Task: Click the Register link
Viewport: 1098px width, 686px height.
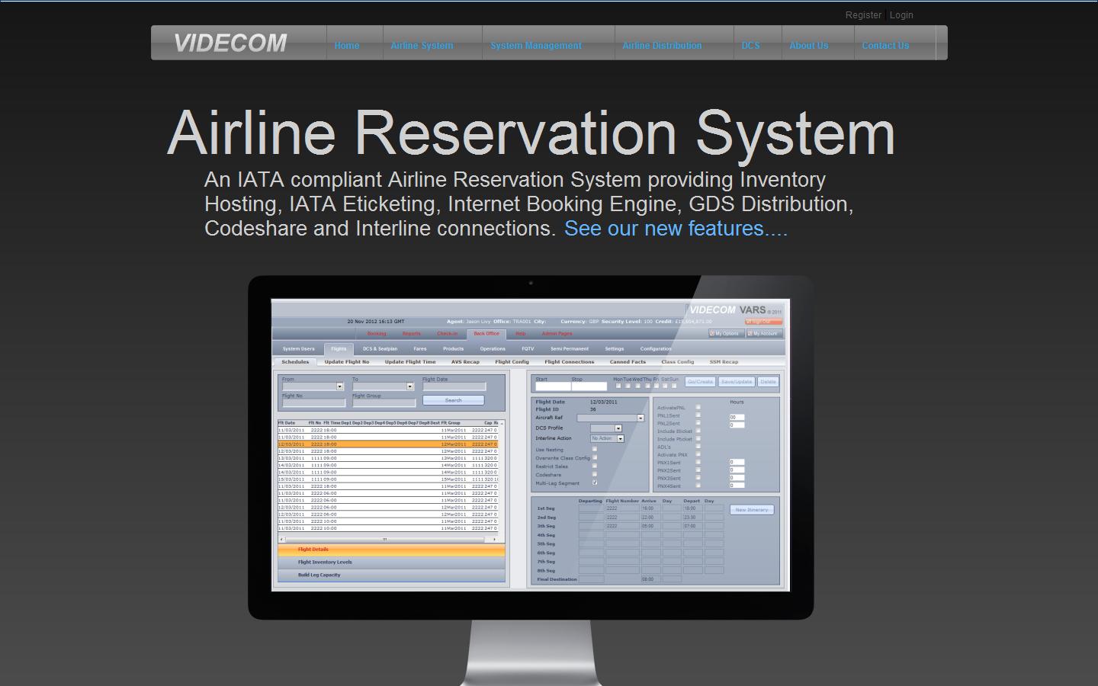Action: click(863, 15)
